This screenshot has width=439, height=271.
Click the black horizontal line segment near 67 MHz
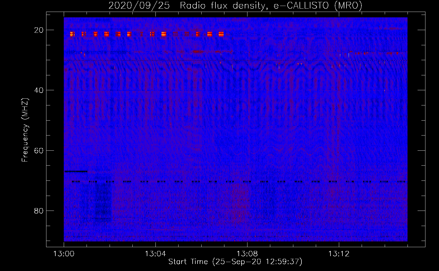tap(76, 171)
